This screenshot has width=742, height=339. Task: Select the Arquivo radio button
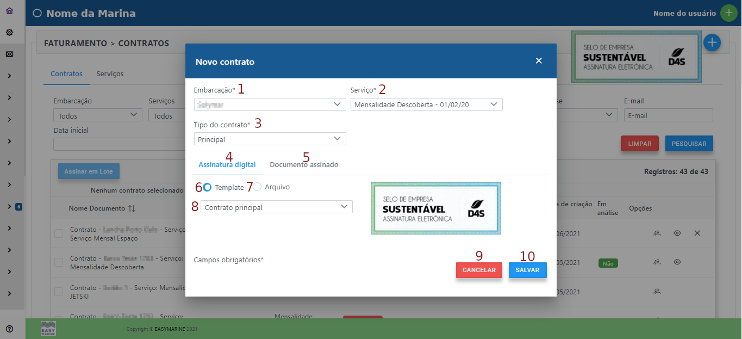pos(258,187)
